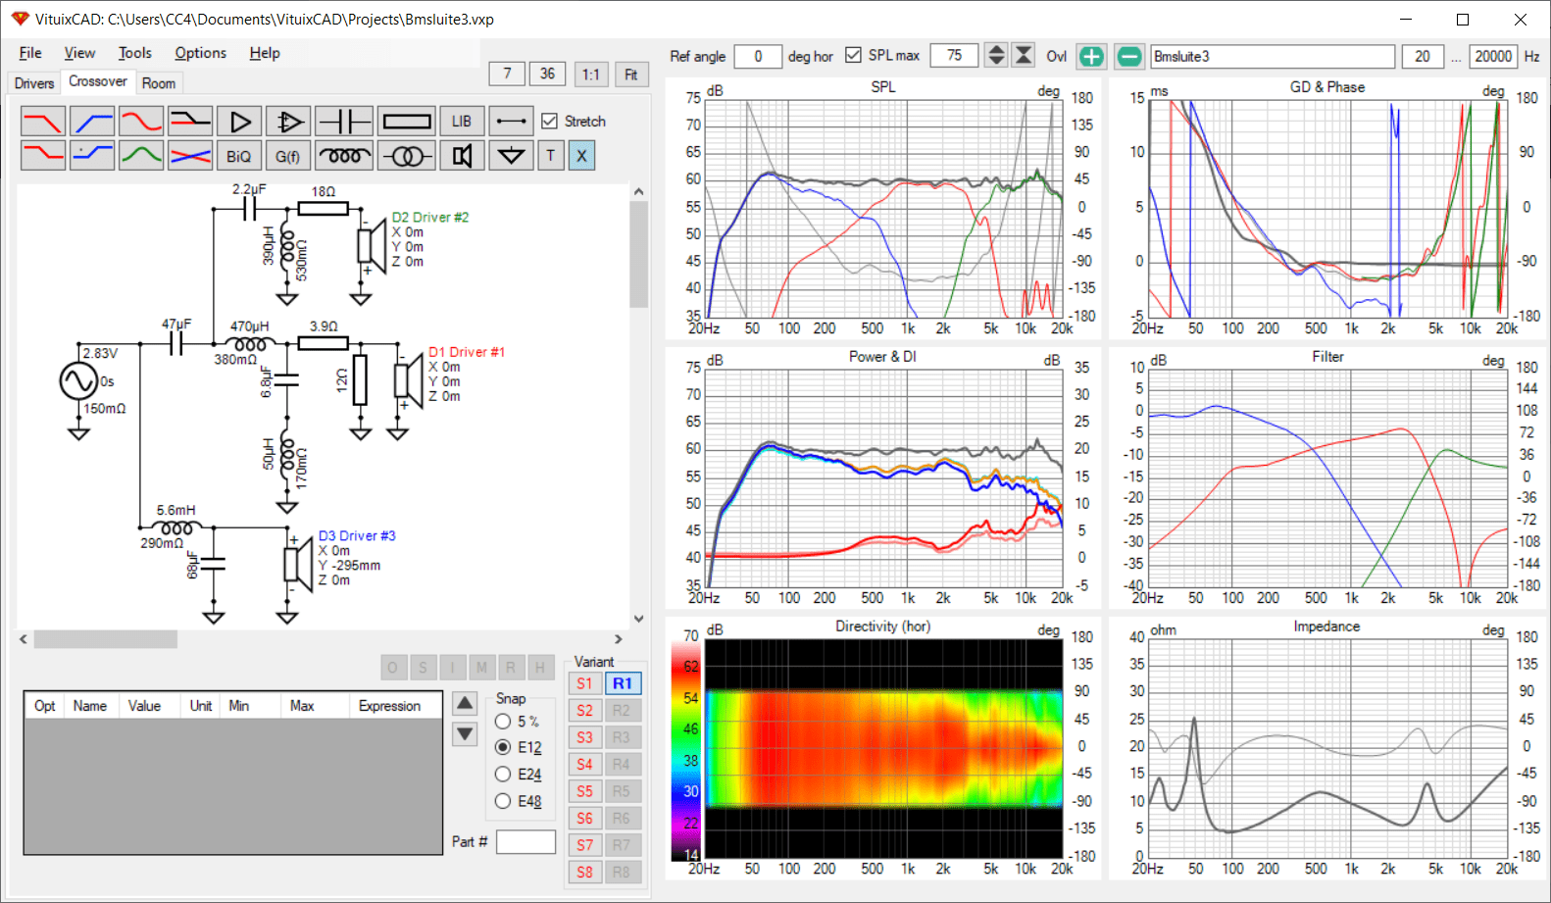This screenshot has height=903, width=1551.
Task: Click the 20000 Hz maximum frequency field
Action: tap(1493, 56)
